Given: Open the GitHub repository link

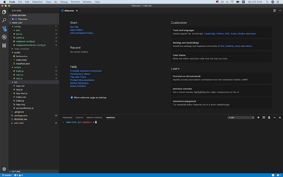Looking at the screenshot, I should 79,83.
